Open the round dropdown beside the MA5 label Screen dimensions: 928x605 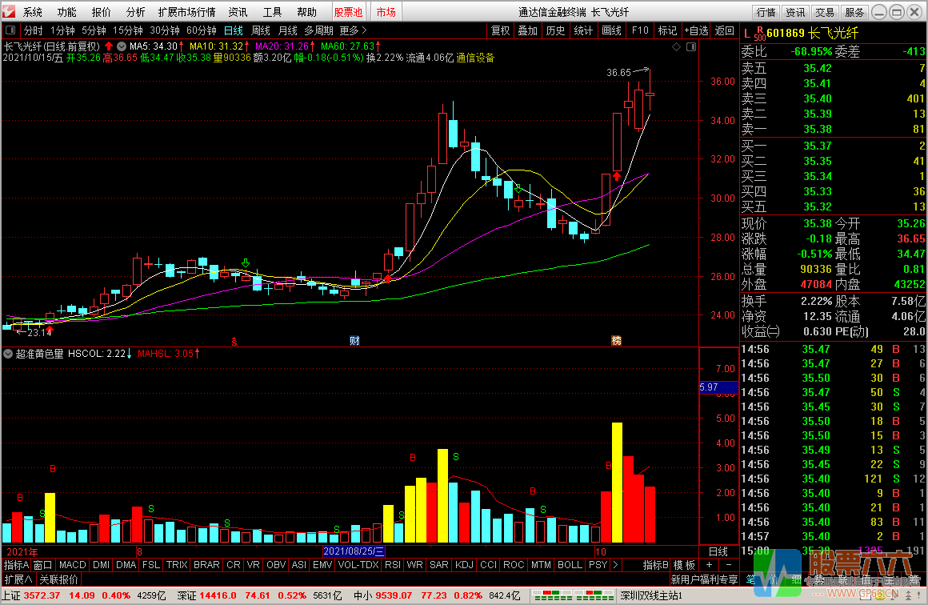[122, 46]
